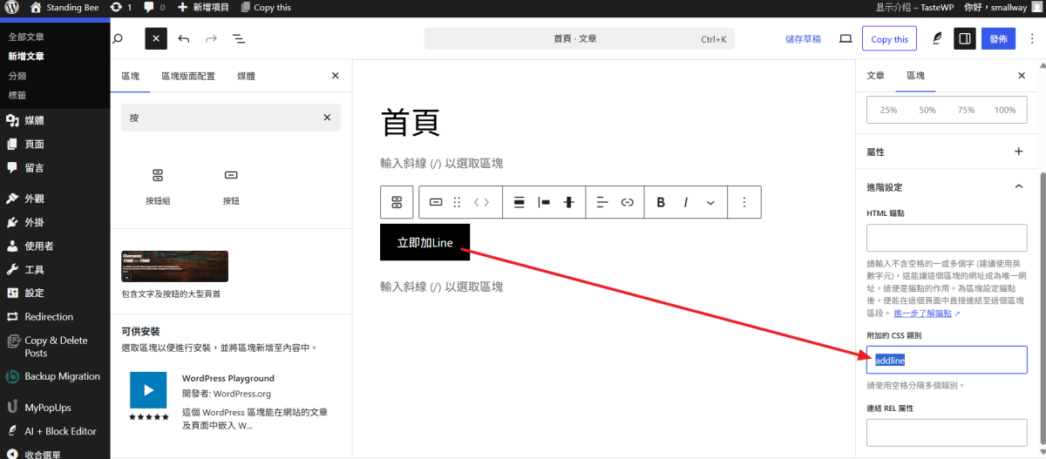Apply italic formatting to the button text

[x=686, y=202]
